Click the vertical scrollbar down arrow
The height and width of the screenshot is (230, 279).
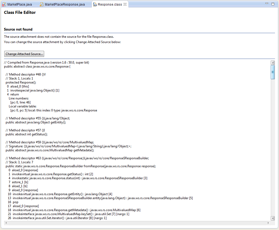[273, 218]
